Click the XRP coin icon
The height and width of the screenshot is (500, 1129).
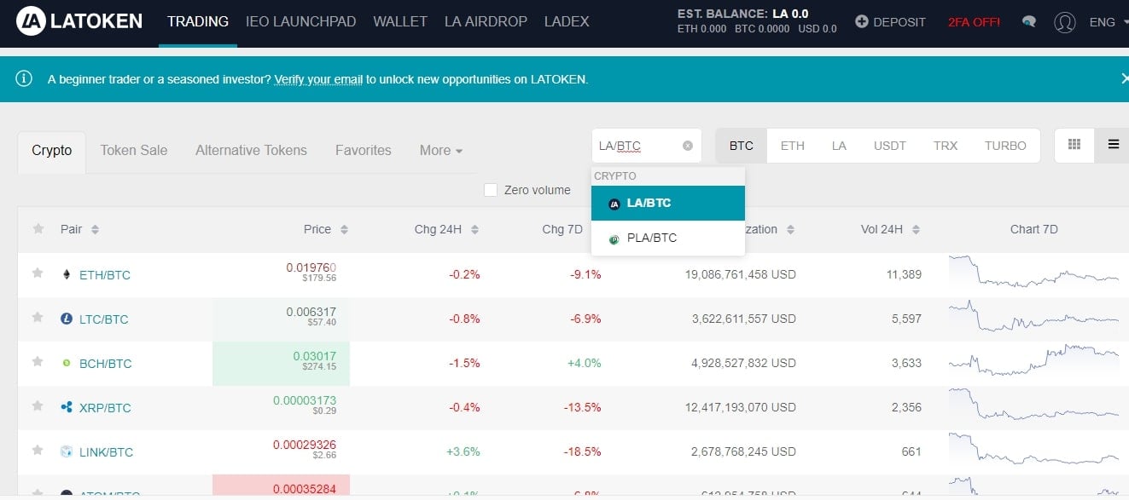[67, 407]
